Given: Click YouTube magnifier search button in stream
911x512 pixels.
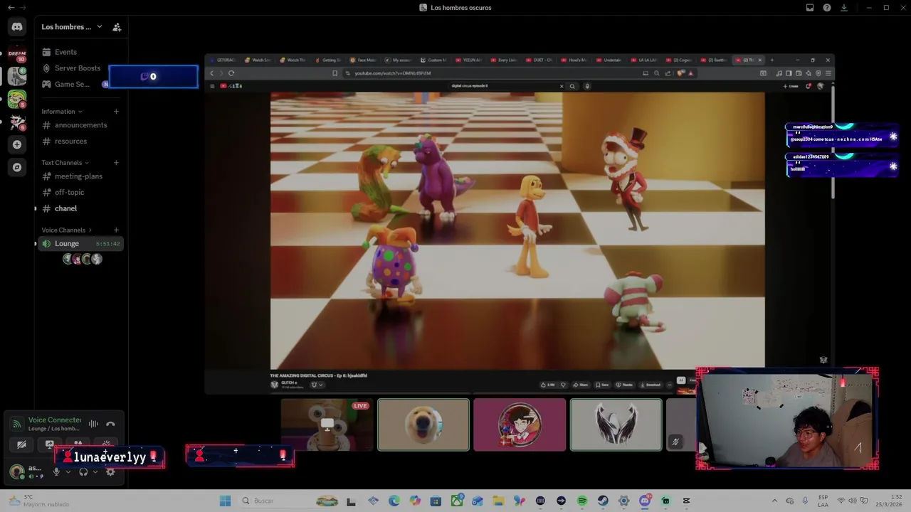Looking at the screenshot, I should pyautogui.click(x=572, y=86).
